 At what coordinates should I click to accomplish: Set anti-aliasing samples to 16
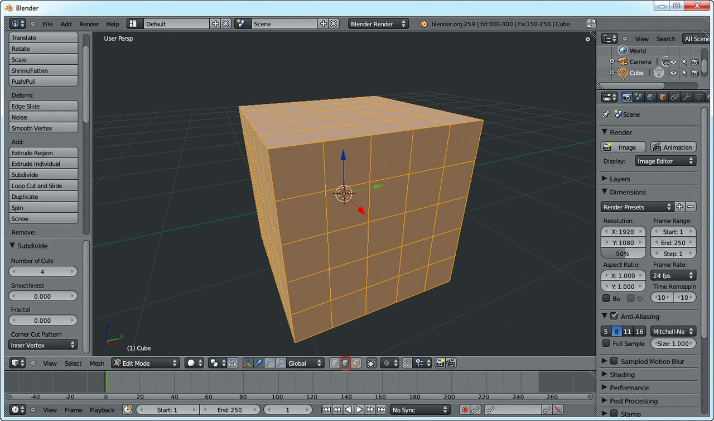pos(639,332)
